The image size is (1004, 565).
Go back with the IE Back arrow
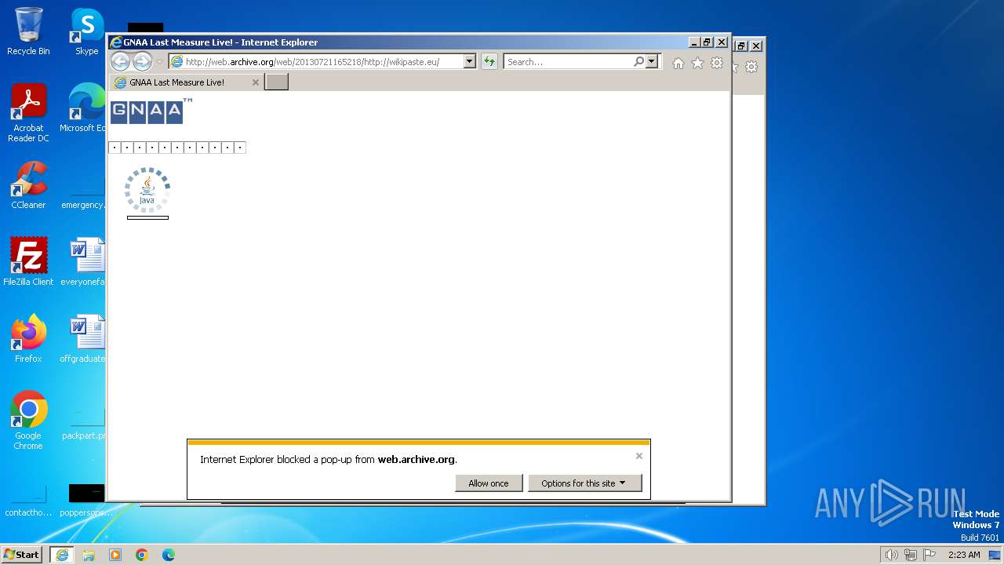pos(120,61)
